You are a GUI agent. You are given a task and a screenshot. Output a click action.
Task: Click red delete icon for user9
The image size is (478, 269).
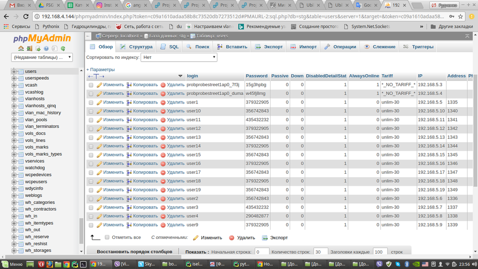pyautogui.click(x=163, y=225)
